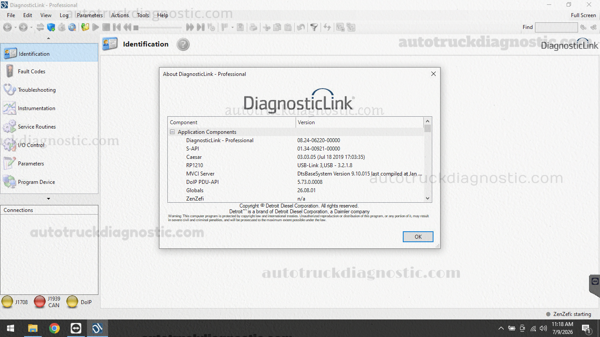Click the sidebar scroll-up arrow above Identification
The image size is (600, 337).
click(48, 39)
